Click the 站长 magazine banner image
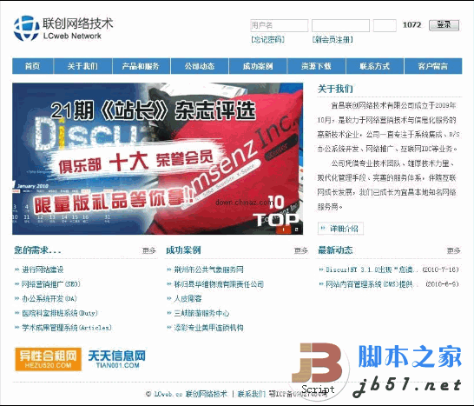The height and width of the screenshot is (406, 474). pyautogui.click(x=157, y=158)
